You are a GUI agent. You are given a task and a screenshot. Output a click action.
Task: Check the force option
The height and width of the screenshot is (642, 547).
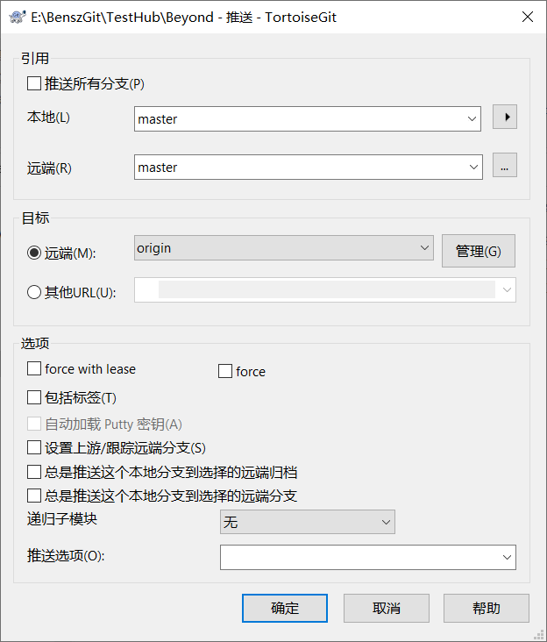click(225, 372)
